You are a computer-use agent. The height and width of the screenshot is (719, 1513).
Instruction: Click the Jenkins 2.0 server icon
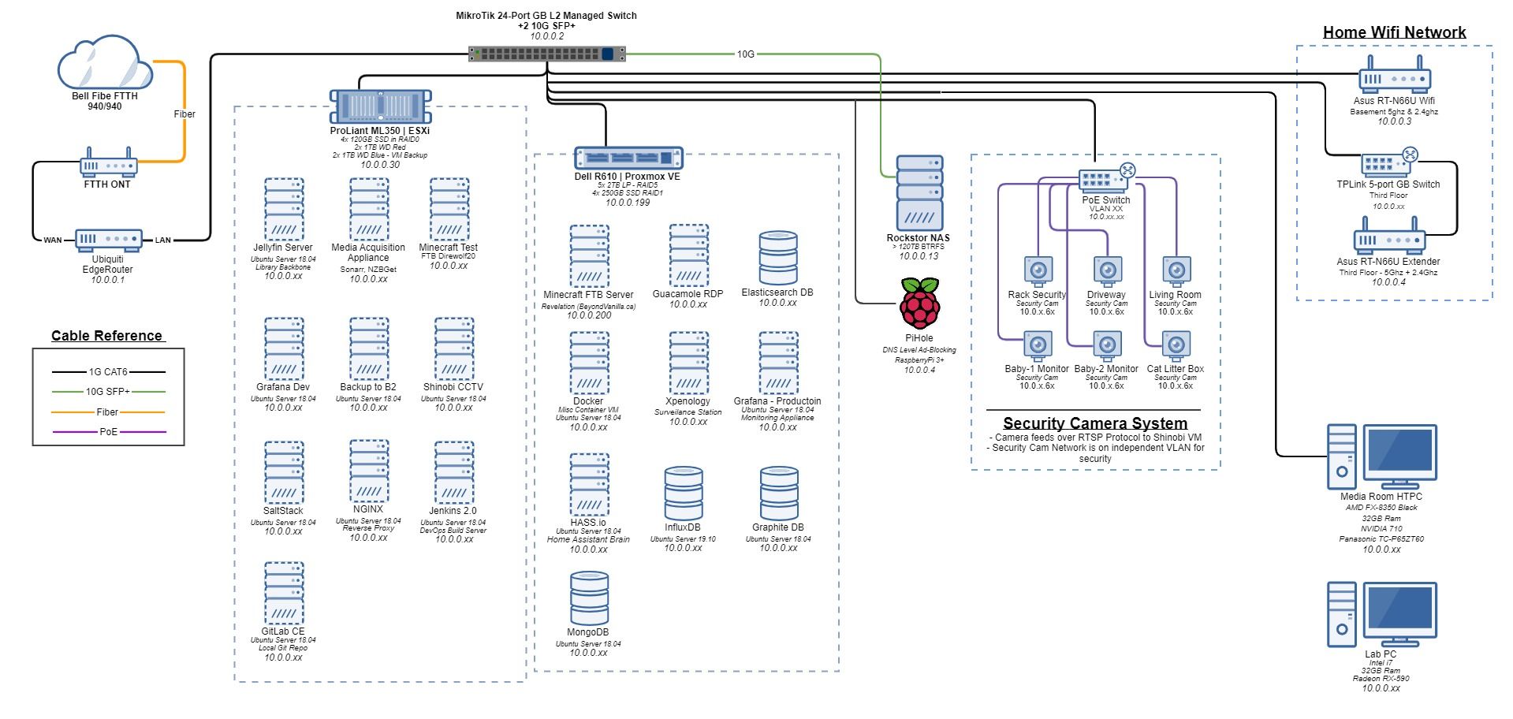(453, 472)
